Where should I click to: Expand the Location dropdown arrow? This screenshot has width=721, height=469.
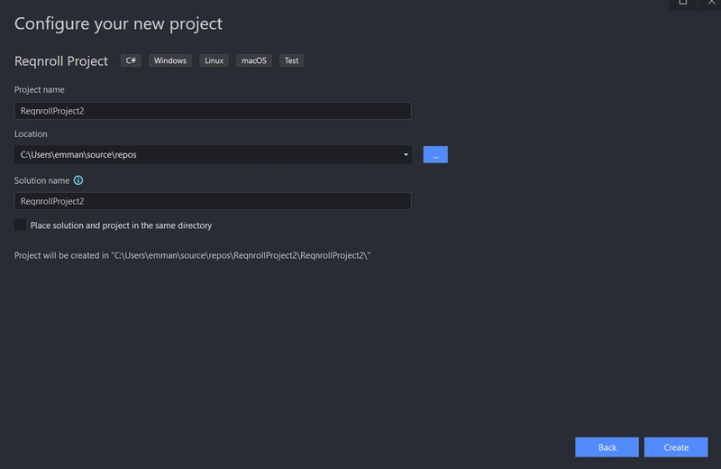[406, 155]
